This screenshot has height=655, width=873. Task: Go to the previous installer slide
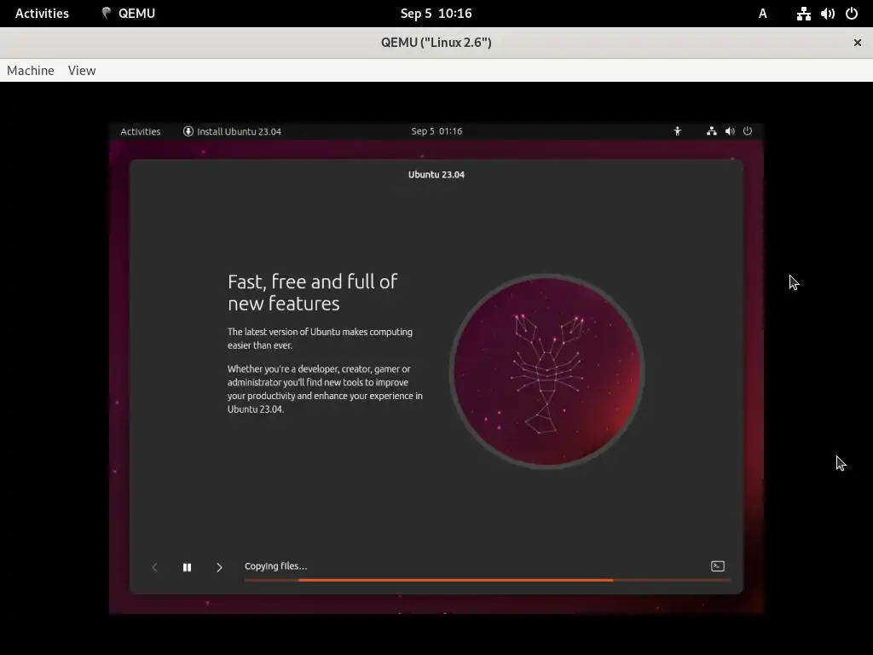coord(155,567)
